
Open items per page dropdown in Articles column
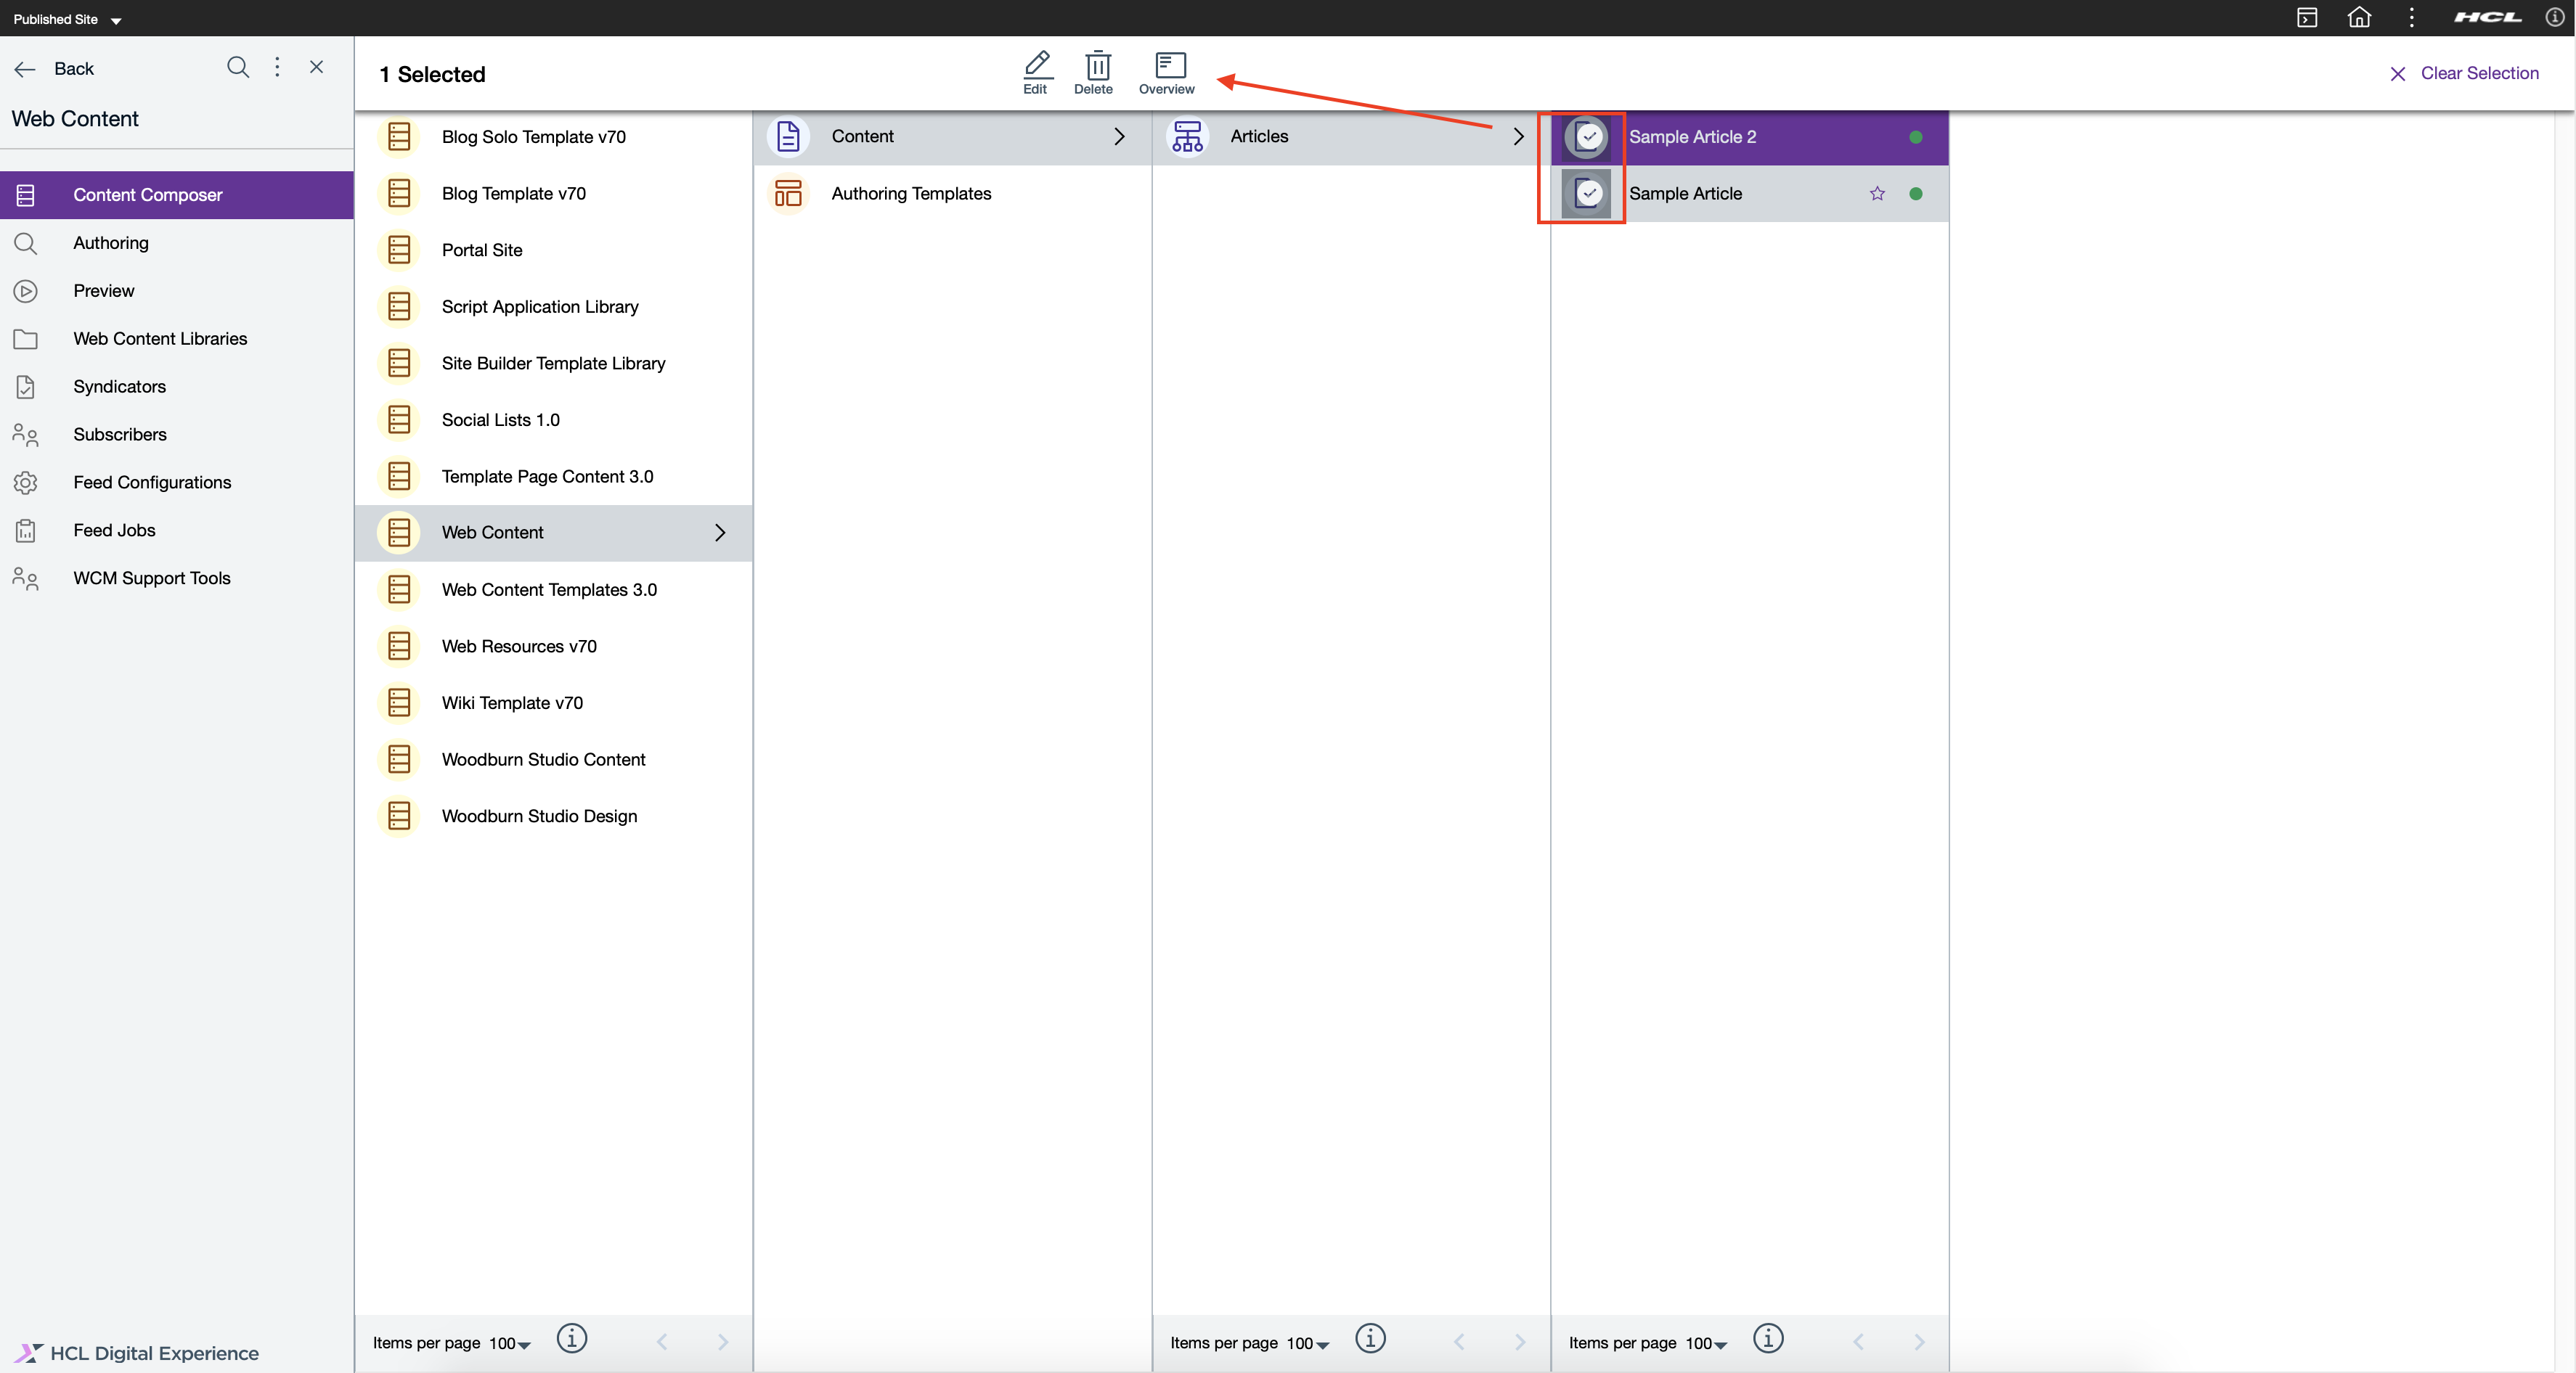(1308, 1343)
